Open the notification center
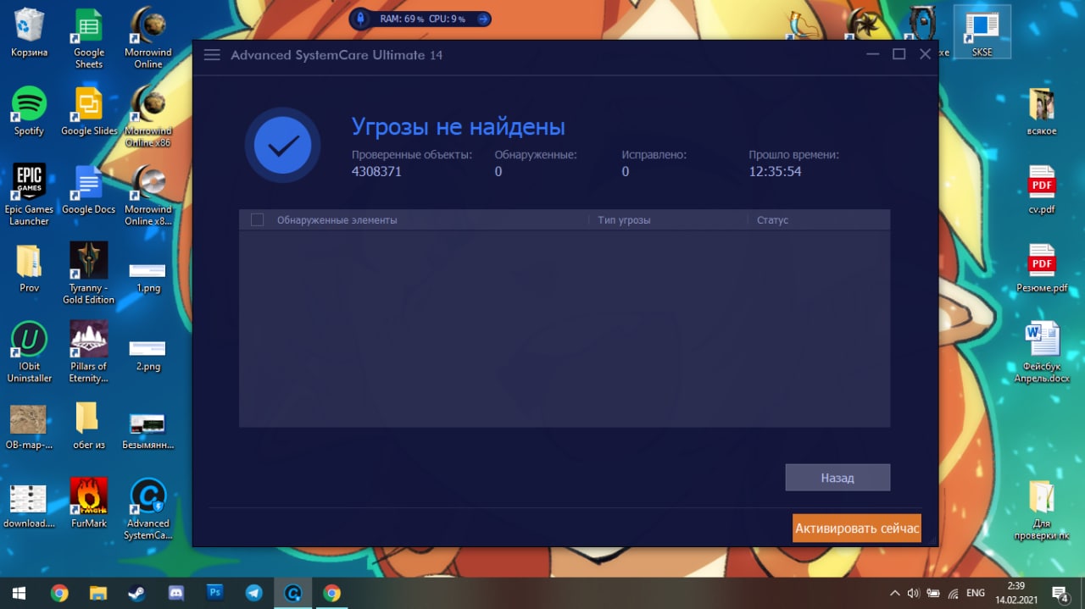The image size is (1085, 609). pyautogui.click(x=1060, y=593)
